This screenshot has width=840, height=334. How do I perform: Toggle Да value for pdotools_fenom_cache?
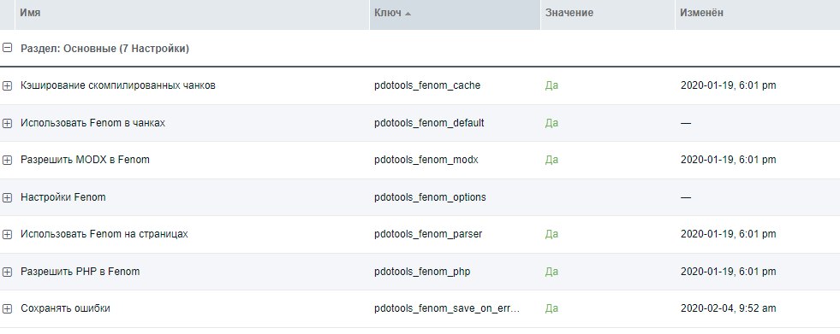click(551, 85)
